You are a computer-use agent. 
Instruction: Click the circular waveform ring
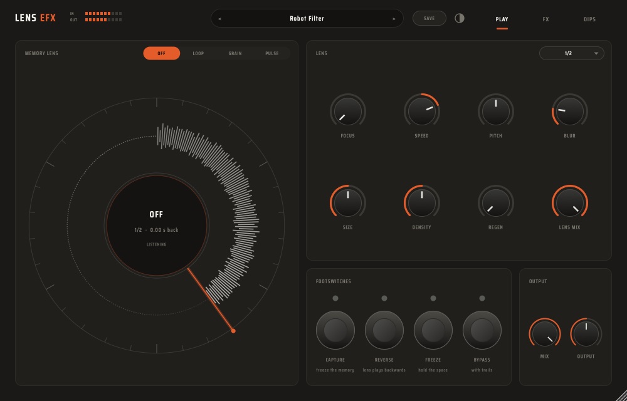157,226
